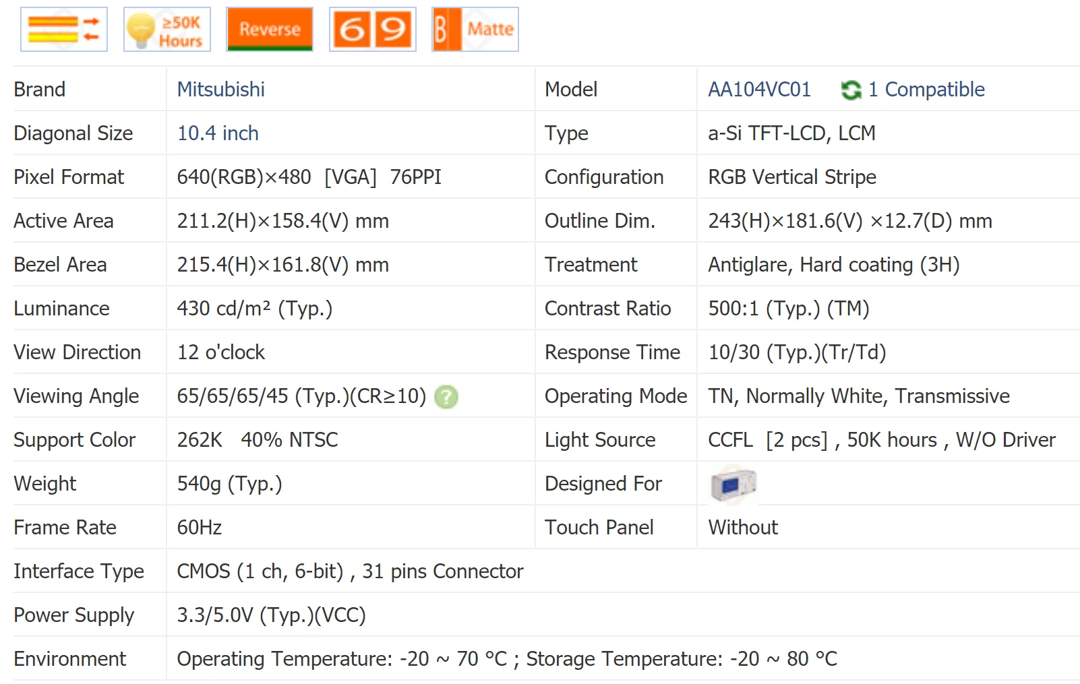Screen dimensions: 1080x684
Task: Click the ≥50K Hours lightbulb badge
Action: pos(167,30)
